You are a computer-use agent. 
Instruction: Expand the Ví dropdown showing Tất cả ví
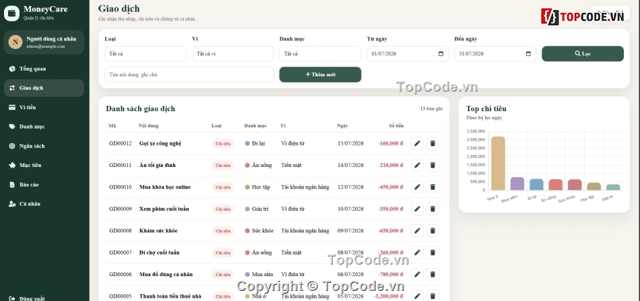(x=232, y=54)
